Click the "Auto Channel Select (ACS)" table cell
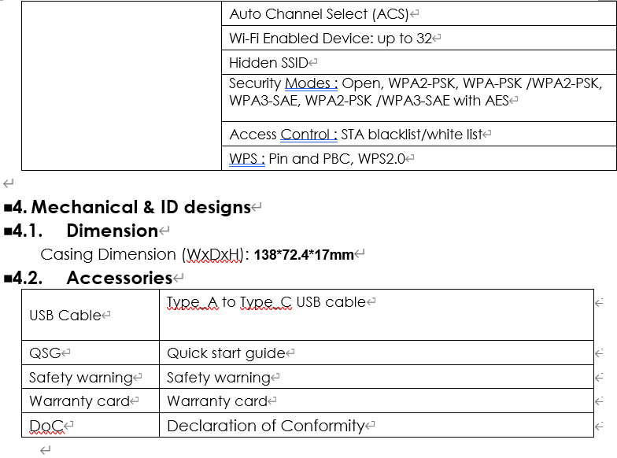 tap(320, 14)
